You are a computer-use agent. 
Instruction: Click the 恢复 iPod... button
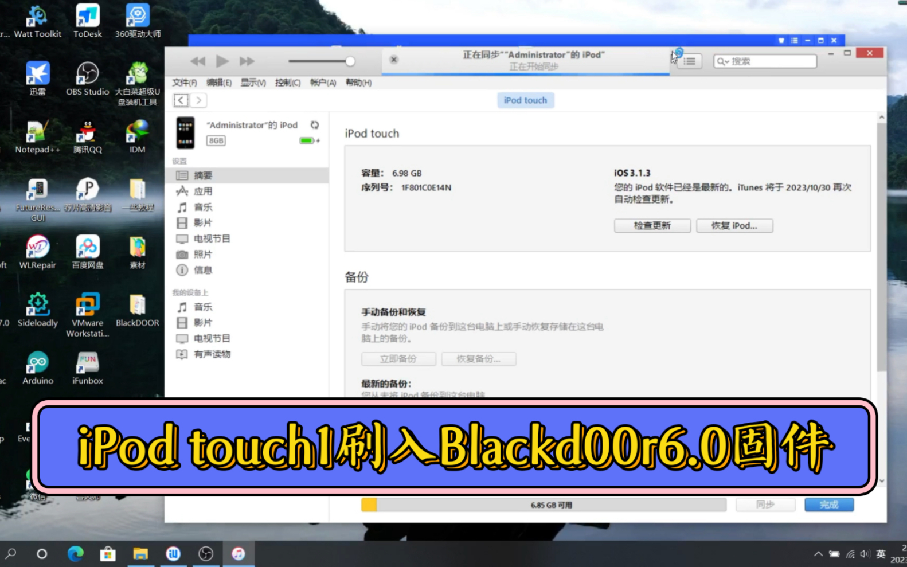click(734, 225)
